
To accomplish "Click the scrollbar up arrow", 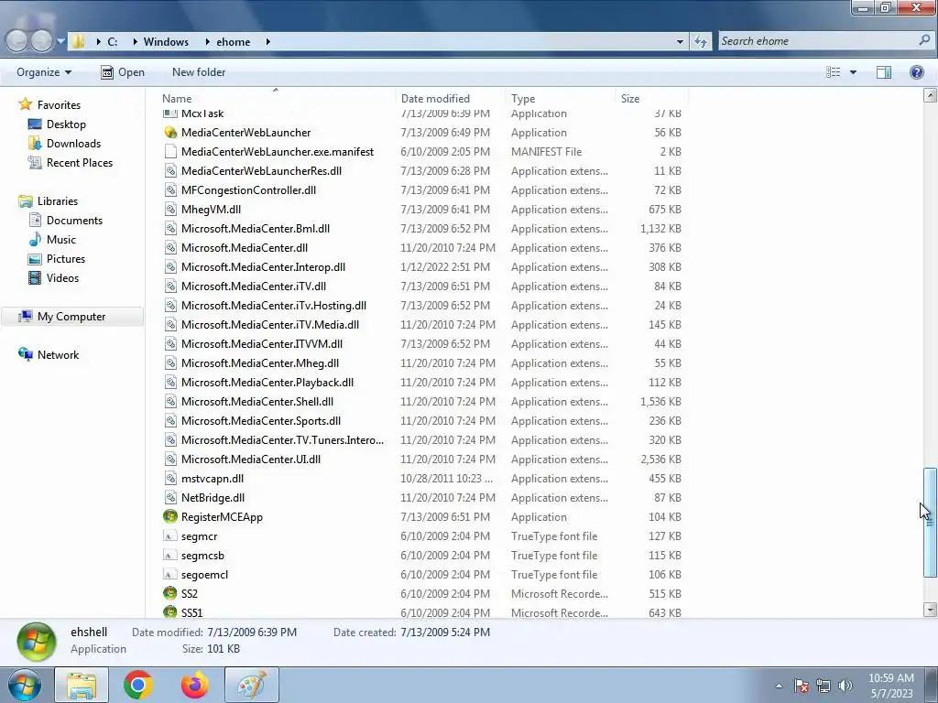I will pyautogui.click(x=930, y=95).
